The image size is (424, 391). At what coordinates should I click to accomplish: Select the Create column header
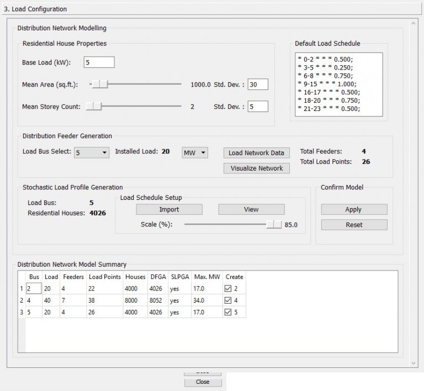pos(234,277)
